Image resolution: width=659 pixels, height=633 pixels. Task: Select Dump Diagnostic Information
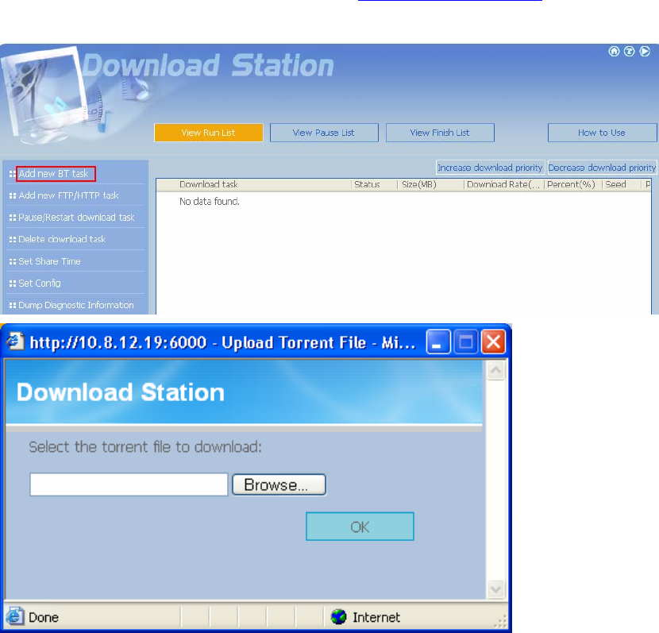tap(76, 305)
